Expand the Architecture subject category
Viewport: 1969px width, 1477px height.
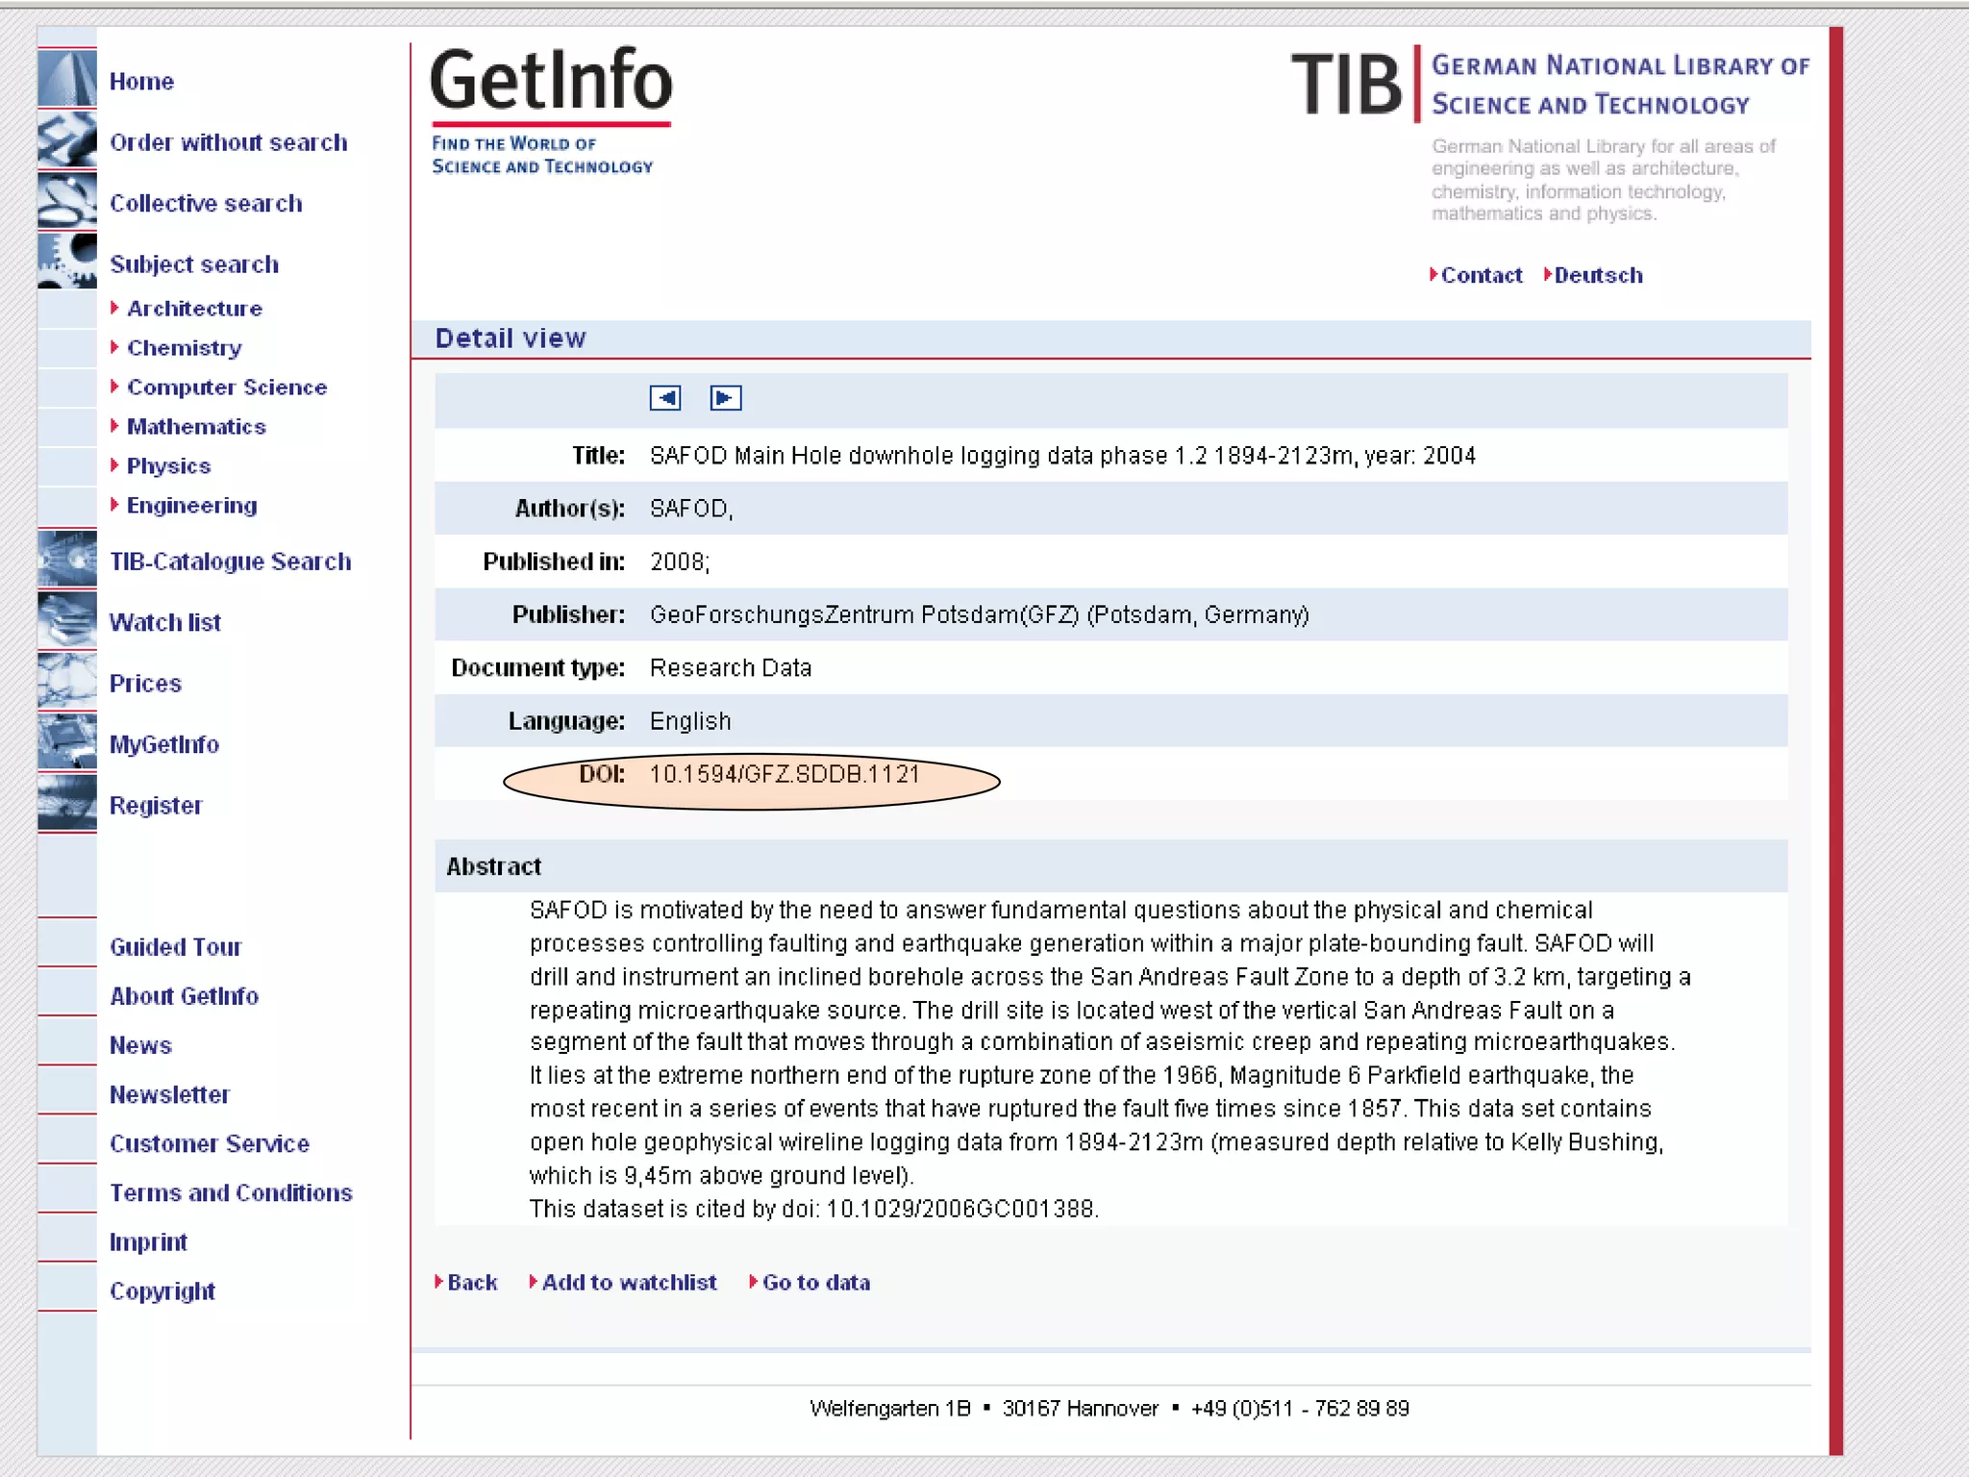pos(194,309)
